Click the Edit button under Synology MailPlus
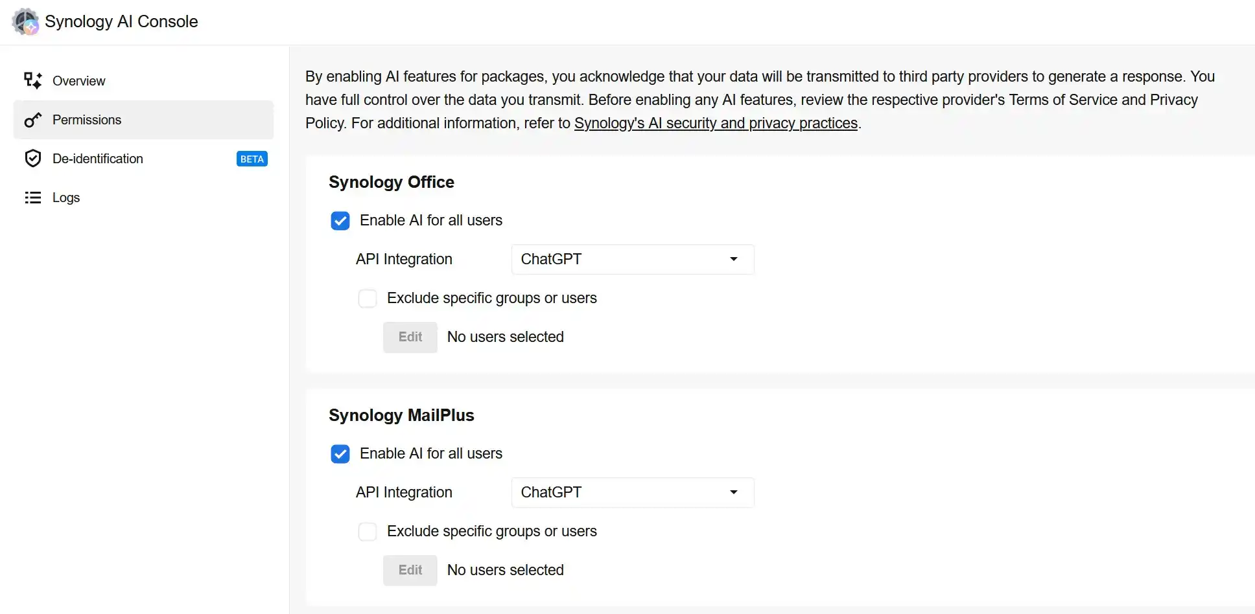 410,571
